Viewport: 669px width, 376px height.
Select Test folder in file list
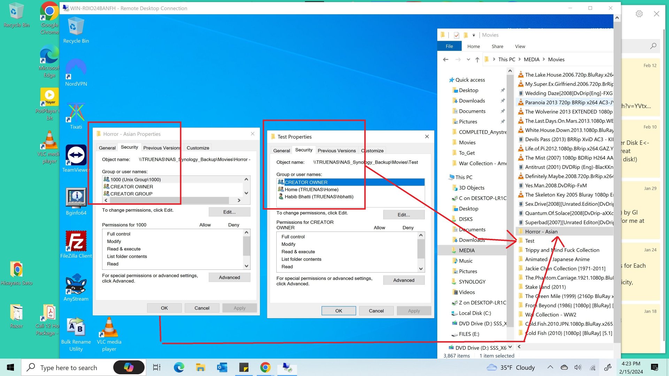pos(530,241)
